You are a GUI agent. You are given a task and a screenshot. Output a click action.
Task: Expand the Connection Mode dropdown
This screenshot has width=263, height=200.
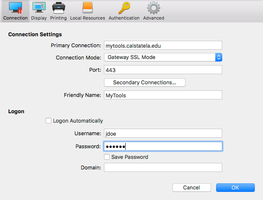pyautogui.click(x=163, y=57)
